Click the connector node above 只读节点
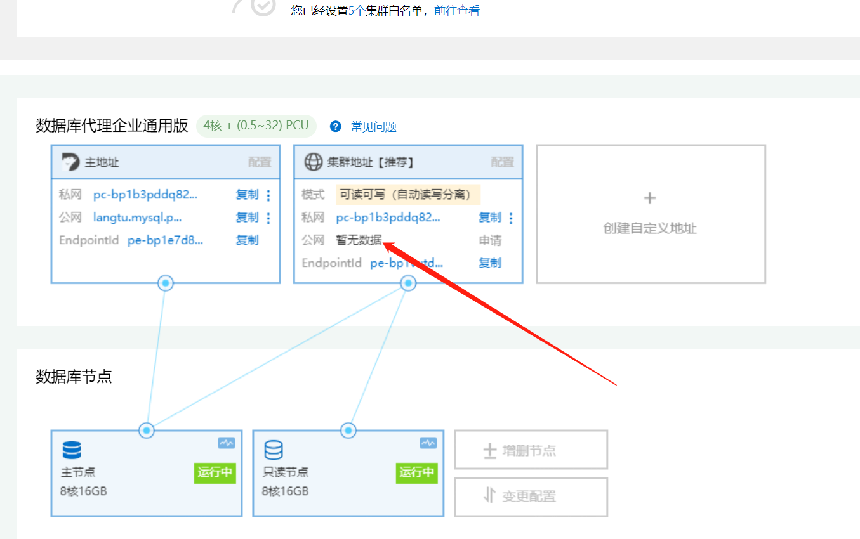The image size is (860, 539). pyautogui.click(x=348, y=431)
